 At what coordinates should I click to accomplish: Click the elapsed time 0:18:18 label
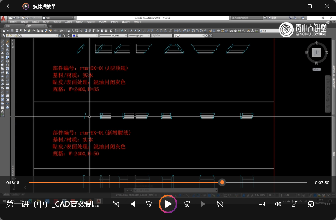(x=13, y=183)
